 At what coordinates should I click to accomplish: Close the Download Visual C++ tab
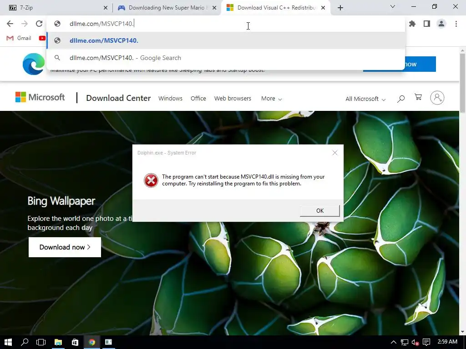(x=323, y=8)
